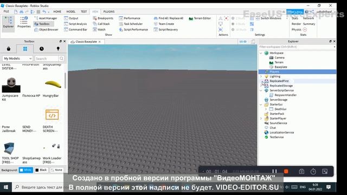Screen dimensions: 347x195
Task: Take a recorder screenshot (camera icon)
Action: pyautogui.click(x=301, y=171)
